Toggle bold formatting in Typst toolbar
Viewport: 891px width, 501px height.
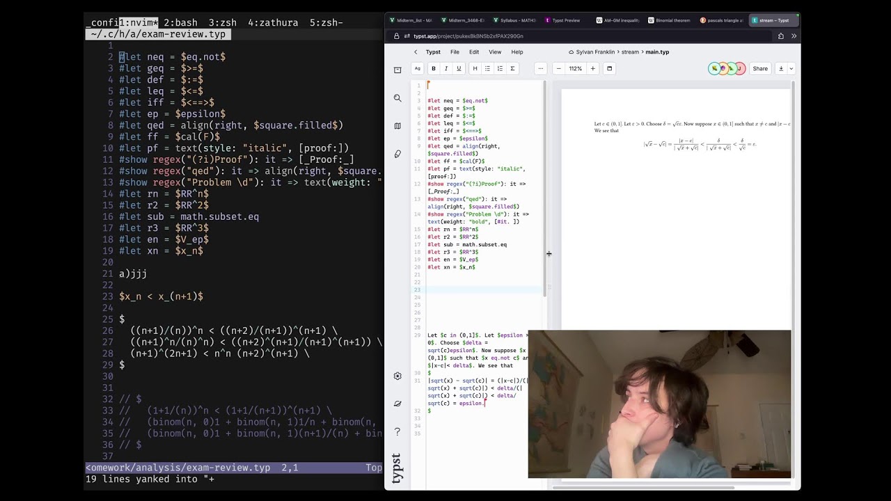tap(434, 68)
